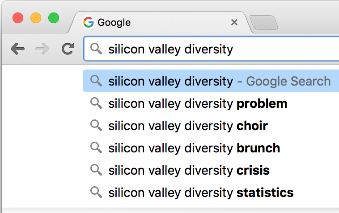339x213 pixels.
Task: Click magnifier icon beside 'problem' suggestion
Action: pos(96,103)
